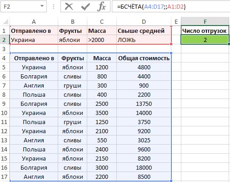Click the Name Box showing F2
Screen dimensions: 230x182
pos(24,6)
